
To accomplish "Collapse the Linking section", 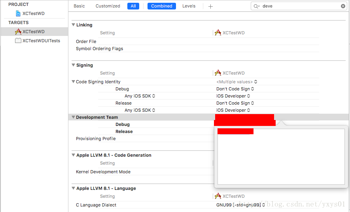I will coord(73,25).
